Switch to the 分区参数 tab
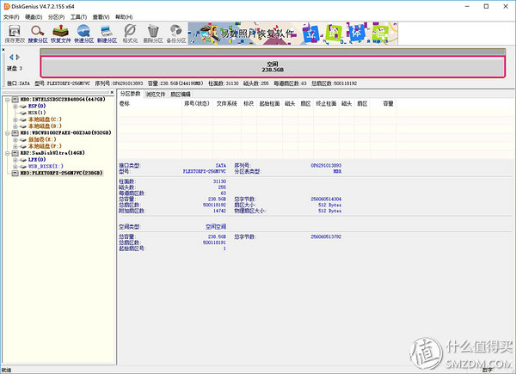516x374 pixels. click(x=131, y=94)
